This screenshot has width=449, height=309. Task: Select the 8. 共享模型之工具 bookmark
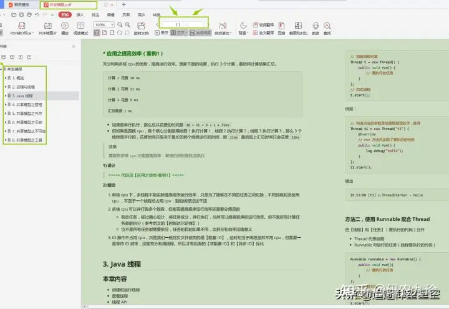coord(27,140)
